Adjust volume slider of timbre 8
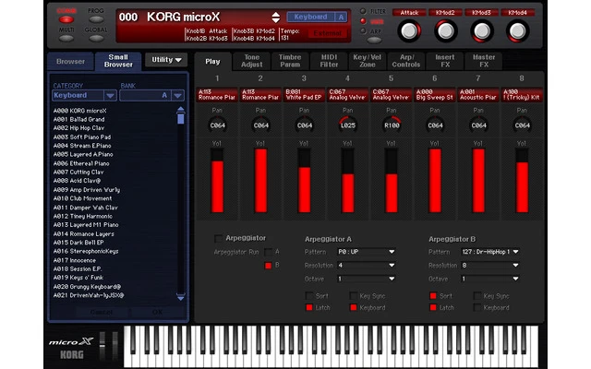 click(x=522, y=181)
